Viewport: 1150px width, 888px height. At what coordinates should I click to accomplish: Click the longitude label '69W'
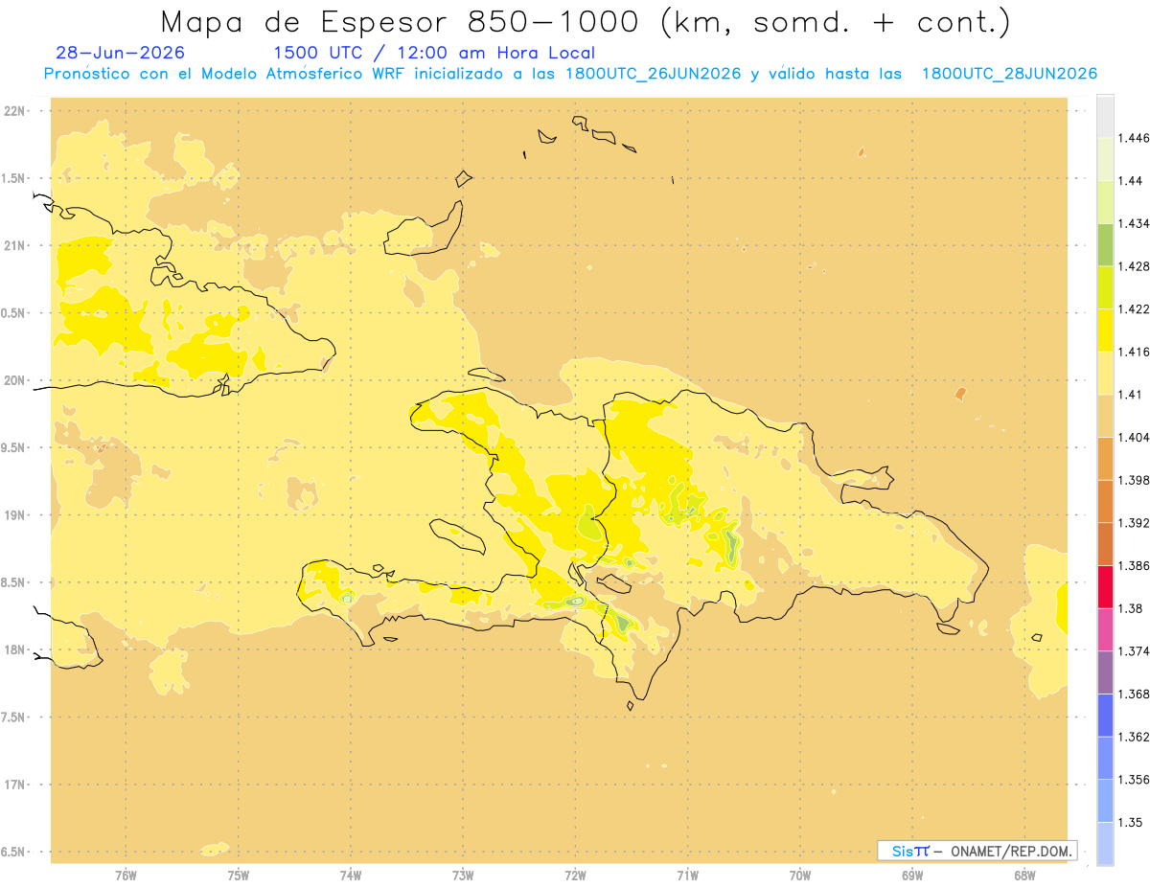(912, 876)
